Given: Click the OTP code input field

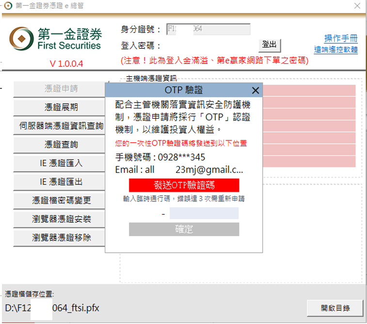Looking at the screenshot, I should 204,214.
